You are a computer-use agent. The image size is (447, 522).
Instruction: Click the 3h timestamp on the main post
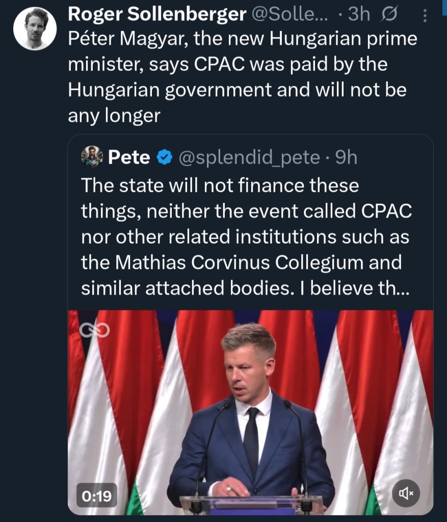click(358, 15)
